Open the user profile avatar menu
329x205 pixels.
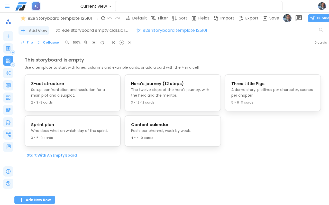pos(322,6)
